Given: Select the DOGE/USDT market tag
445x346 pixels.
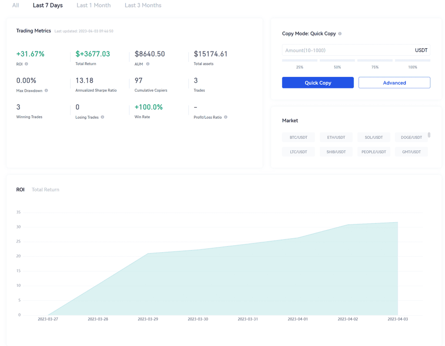Looking at the screenshot, I should 411,137.
